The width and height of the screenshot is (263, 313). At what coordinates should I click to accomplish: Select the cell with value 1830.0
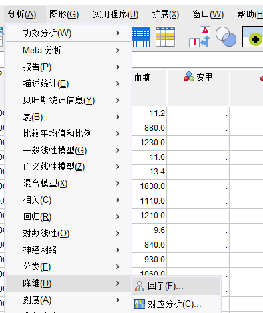150,186
